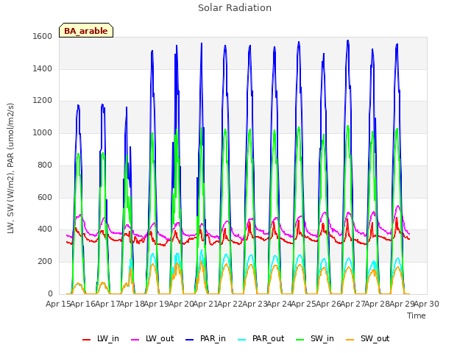Click the orange SW_out legend swatch
The image size is (471, 353).
(x=350, y=340)
